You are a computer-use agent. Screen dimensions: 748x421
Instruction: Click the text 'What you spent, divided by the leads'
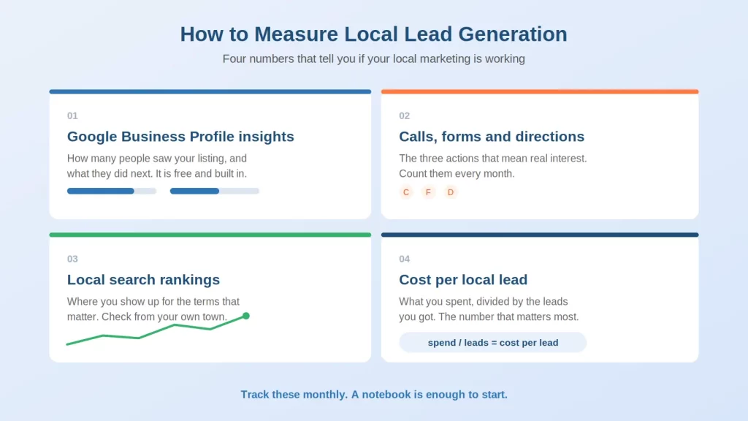pyautogui.click(x=484, y=302)
